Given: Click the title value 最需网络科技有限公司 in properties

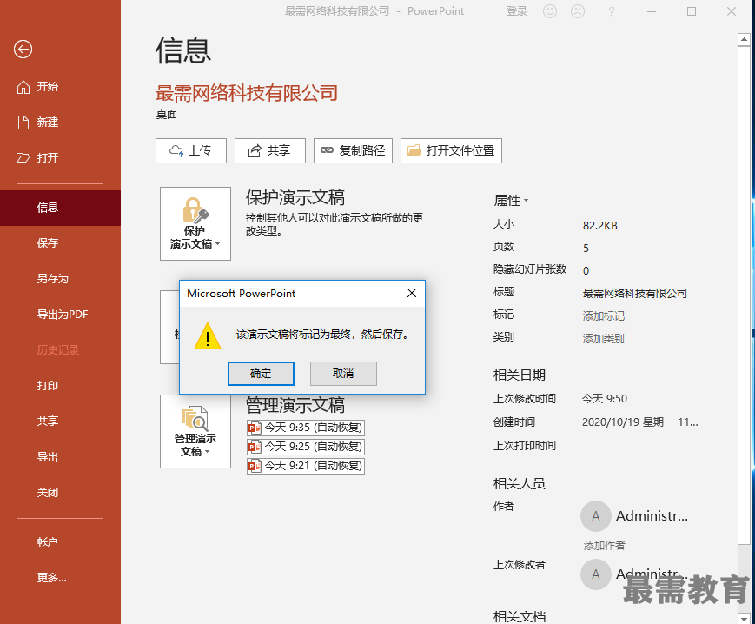Looking at the screenshot, I should click(x=634, y=294).
